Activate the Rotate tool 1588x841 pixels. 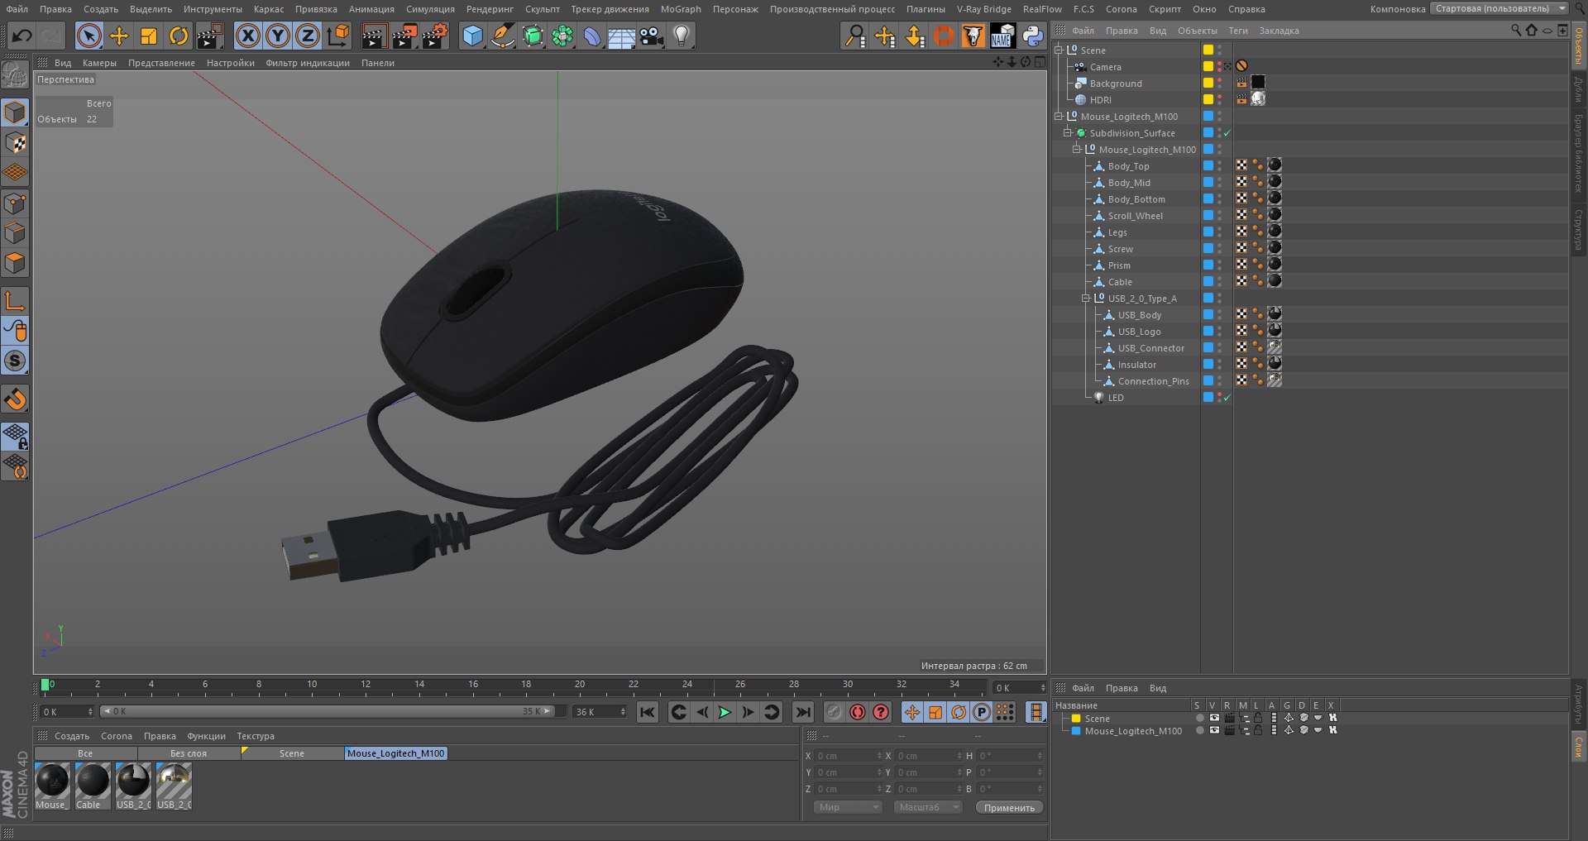179,36
